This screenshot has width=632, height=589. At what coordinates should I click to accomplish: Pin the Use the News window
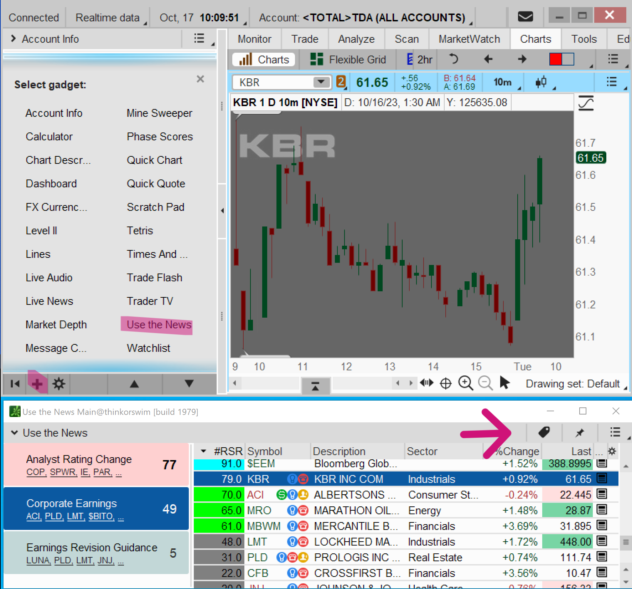(x=580, y=433)
